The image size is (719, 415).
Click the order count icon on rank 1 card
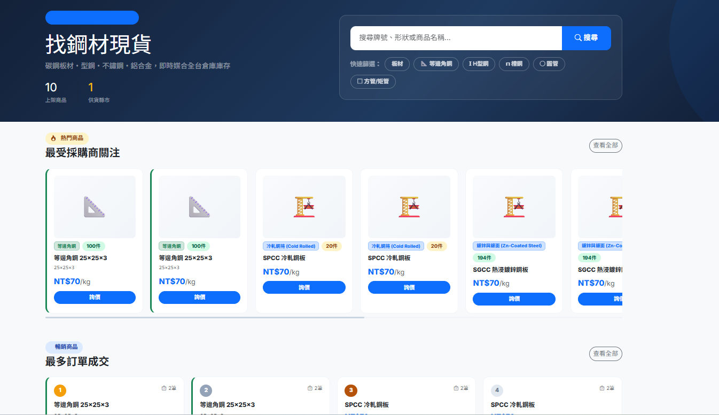[x=164, y=388]
